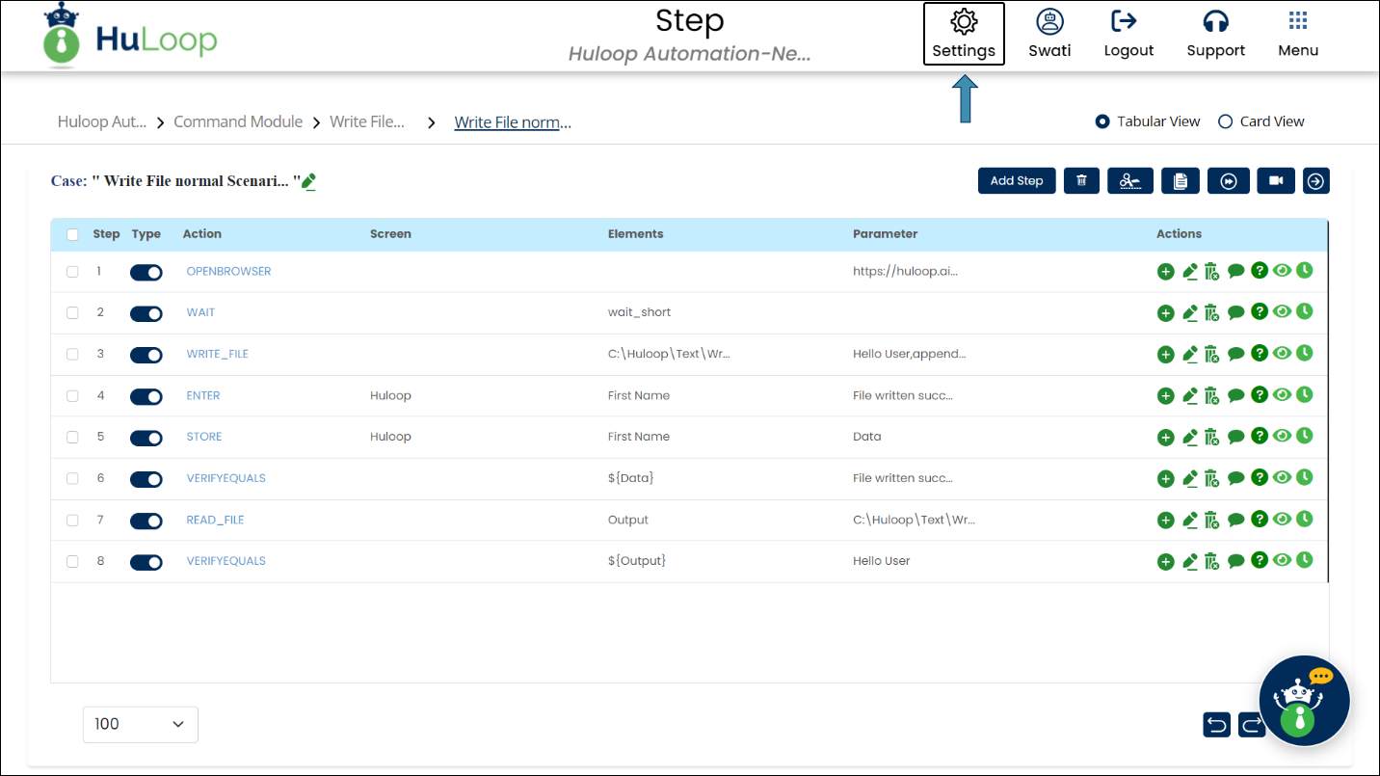Click the video camera record toolbar icon
The image size is (1380, 776).
[1276, 181]
